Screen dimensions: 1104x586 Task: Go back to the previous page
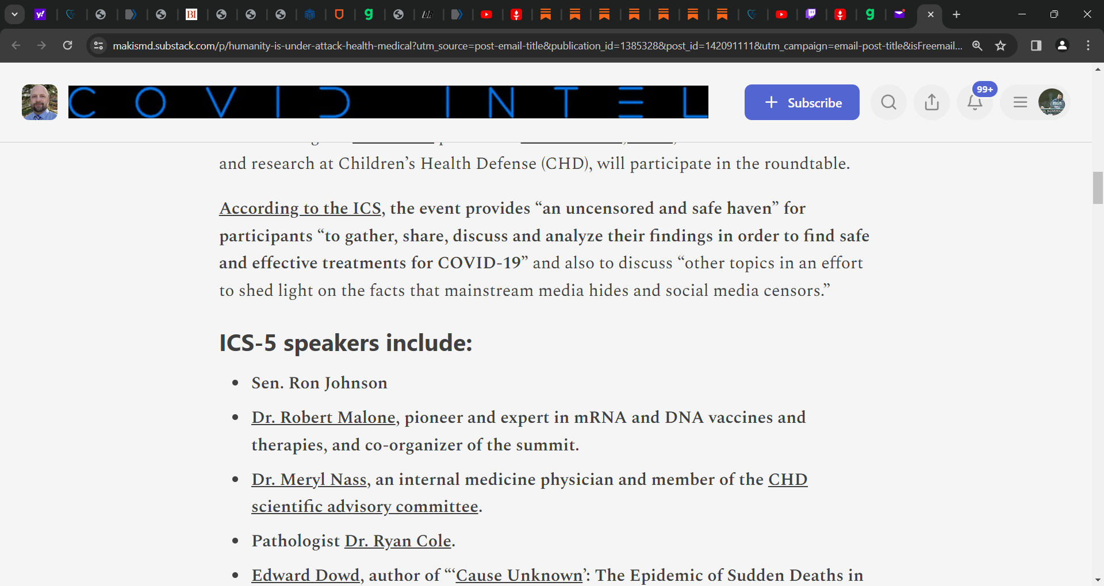(16, 45)
